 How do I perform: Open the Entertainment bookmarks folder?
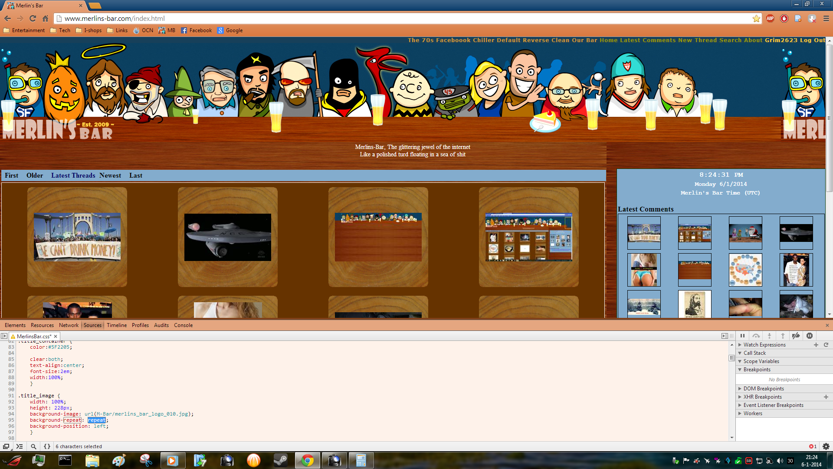point(24,30)
